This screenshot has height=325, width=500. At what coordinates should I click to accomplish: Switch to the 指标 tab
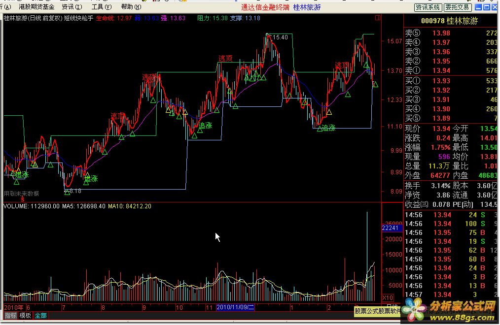[10, 316]
